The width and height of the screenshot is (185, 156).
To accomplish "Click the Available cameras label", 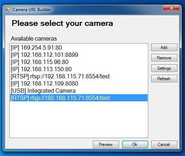I will click(34, 38).
